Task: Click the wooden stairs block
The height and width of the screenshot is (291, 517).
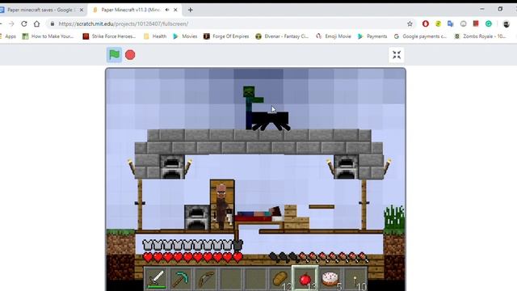Action: click(x=296, y=217)
